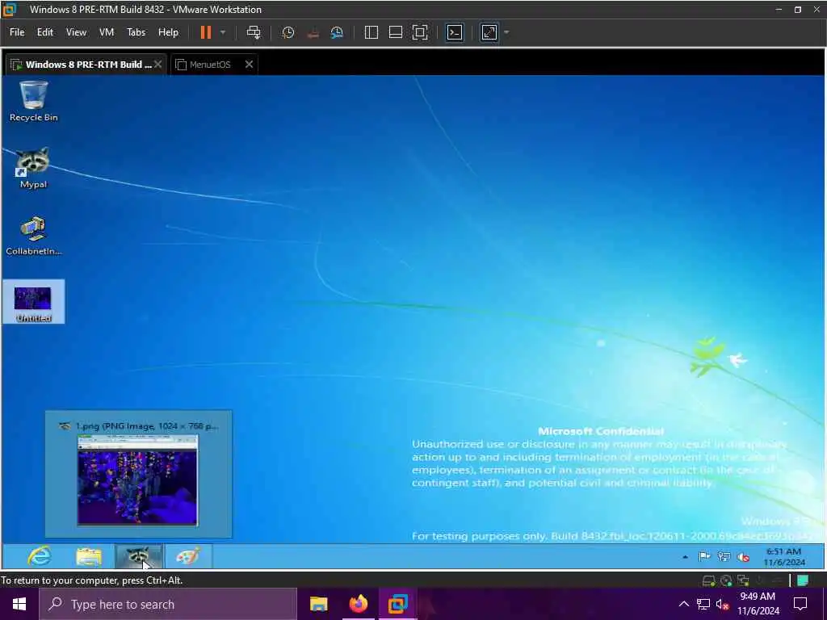This screenshot has height=620, width=827.
Task: Open the Windows Start menu
Action: click(x=19, y=604)
